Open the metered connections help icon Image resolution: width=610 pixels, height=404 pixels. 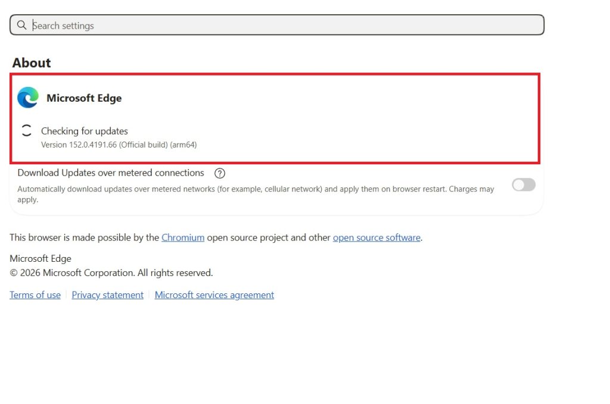tap(220, 173)
